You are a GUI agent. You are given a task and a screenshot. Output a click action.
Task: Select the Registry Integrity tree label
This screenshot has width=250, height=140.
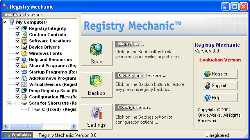[x=48, y=28]
